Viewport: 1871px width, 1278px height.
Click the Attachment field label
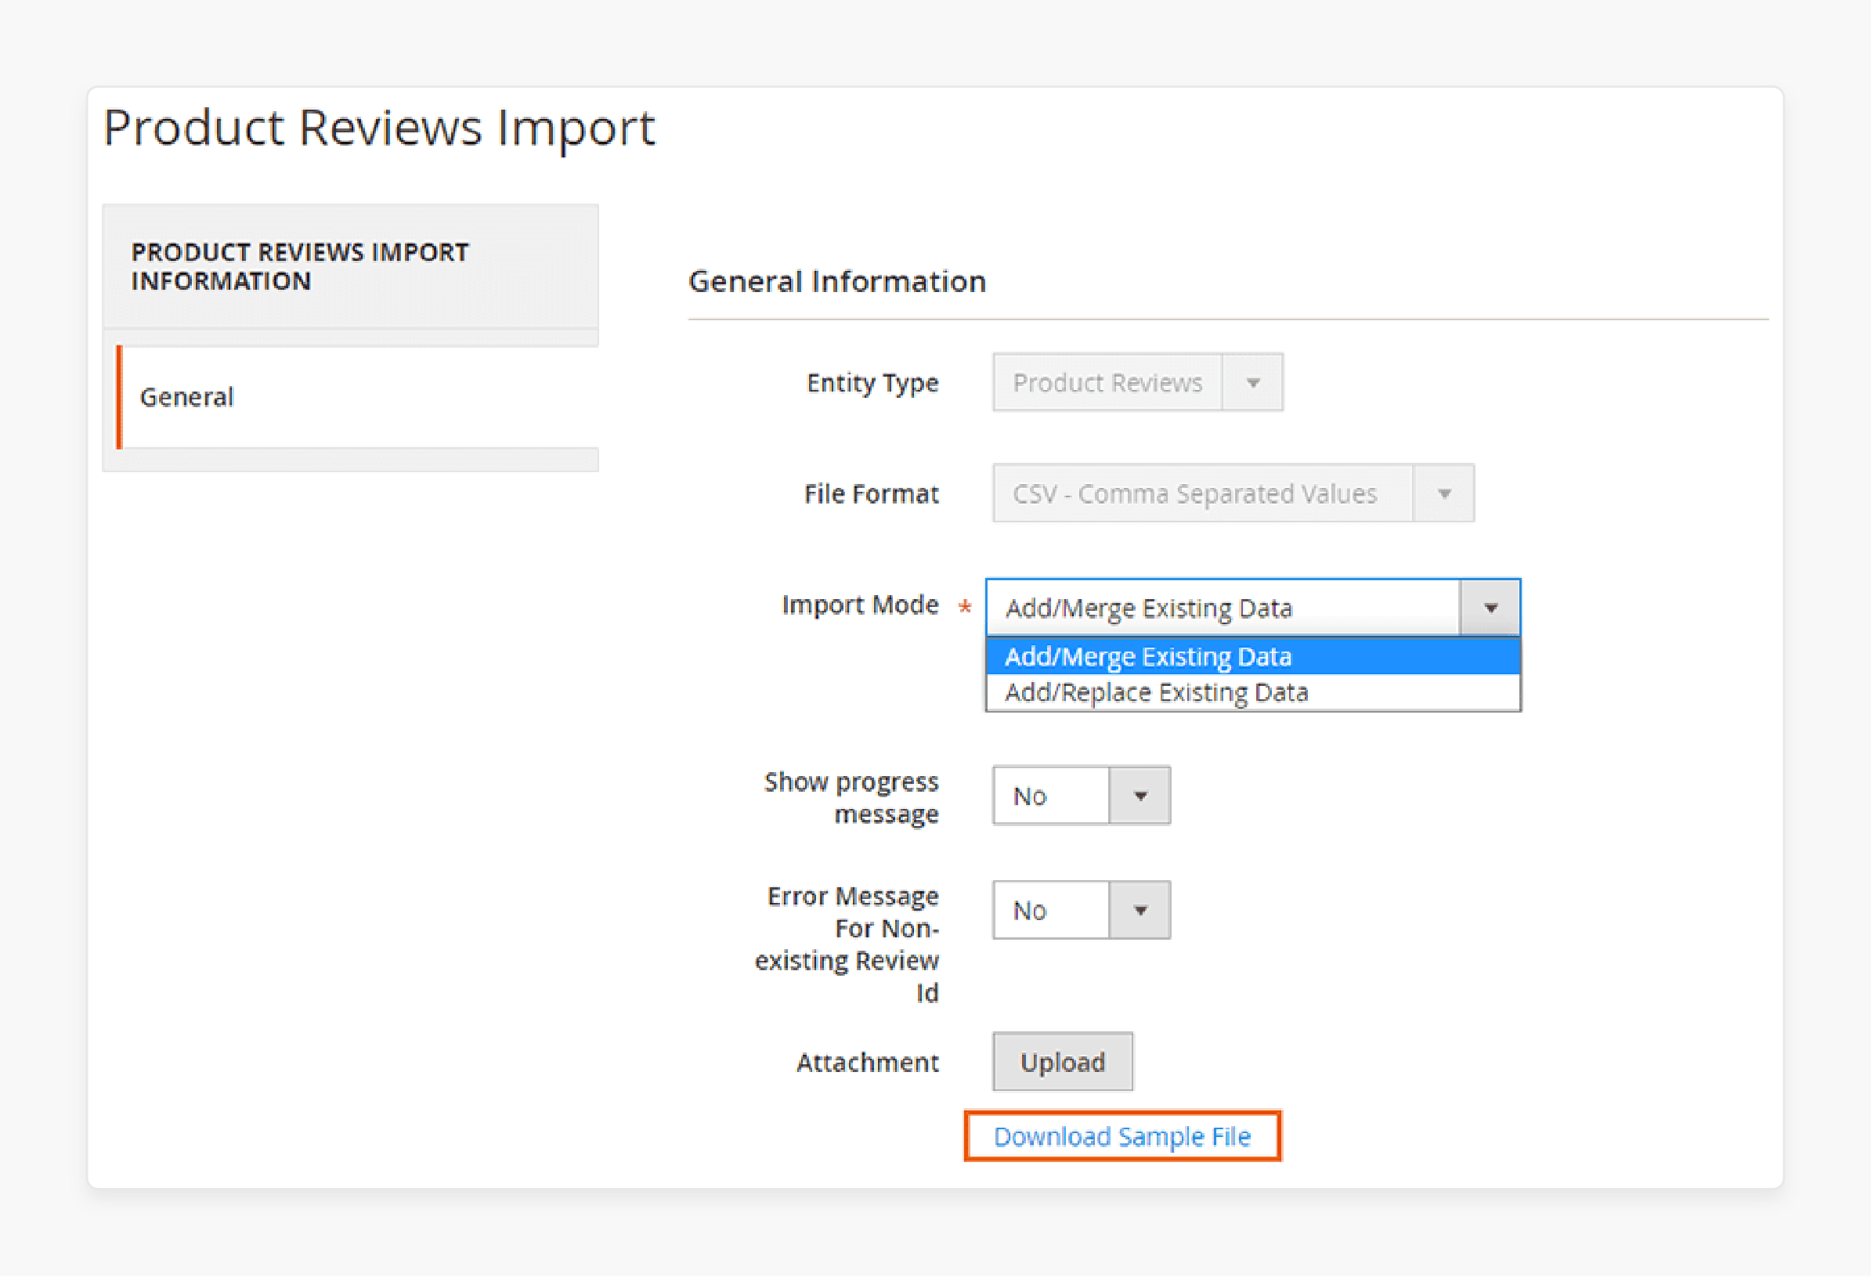coord(867,1063)
